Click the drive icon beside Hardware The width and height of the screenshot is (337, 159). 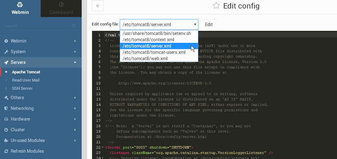coord(6,119)
